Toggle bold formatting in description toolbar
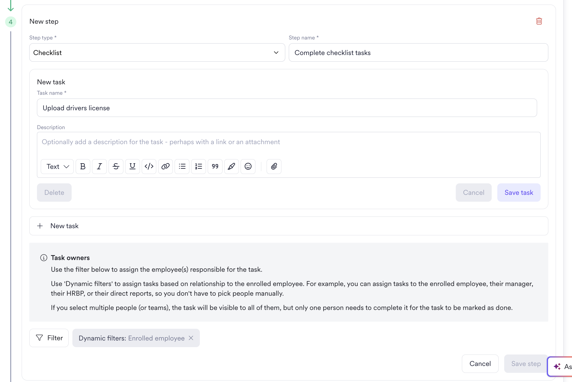 (83, 167)
